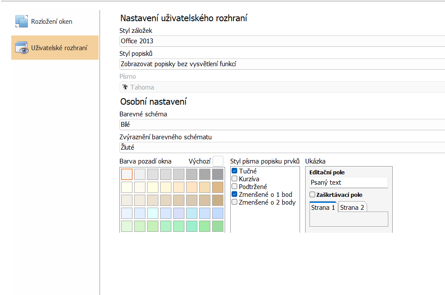Select the Rozložení oken sidebar label
This screenshot has height=295, width=445.
point(52,22)
